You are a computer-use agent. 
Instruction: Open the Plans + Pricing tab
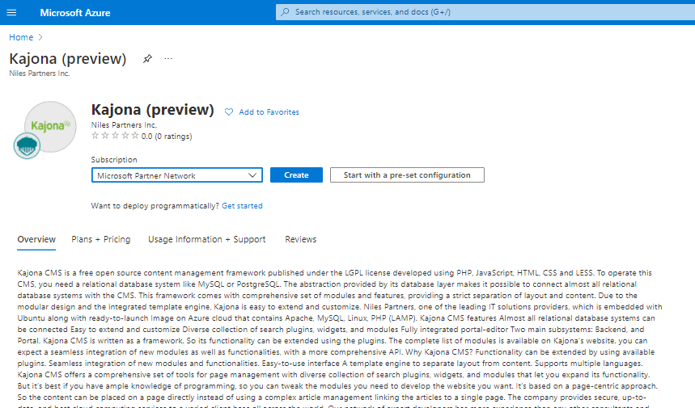pos(100,239)
